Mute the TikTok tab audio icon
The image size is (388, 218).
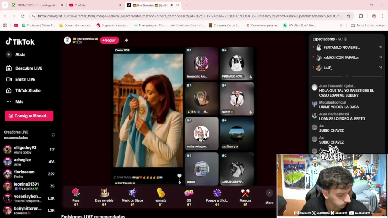pyautogui.click(x=172, y=5)
